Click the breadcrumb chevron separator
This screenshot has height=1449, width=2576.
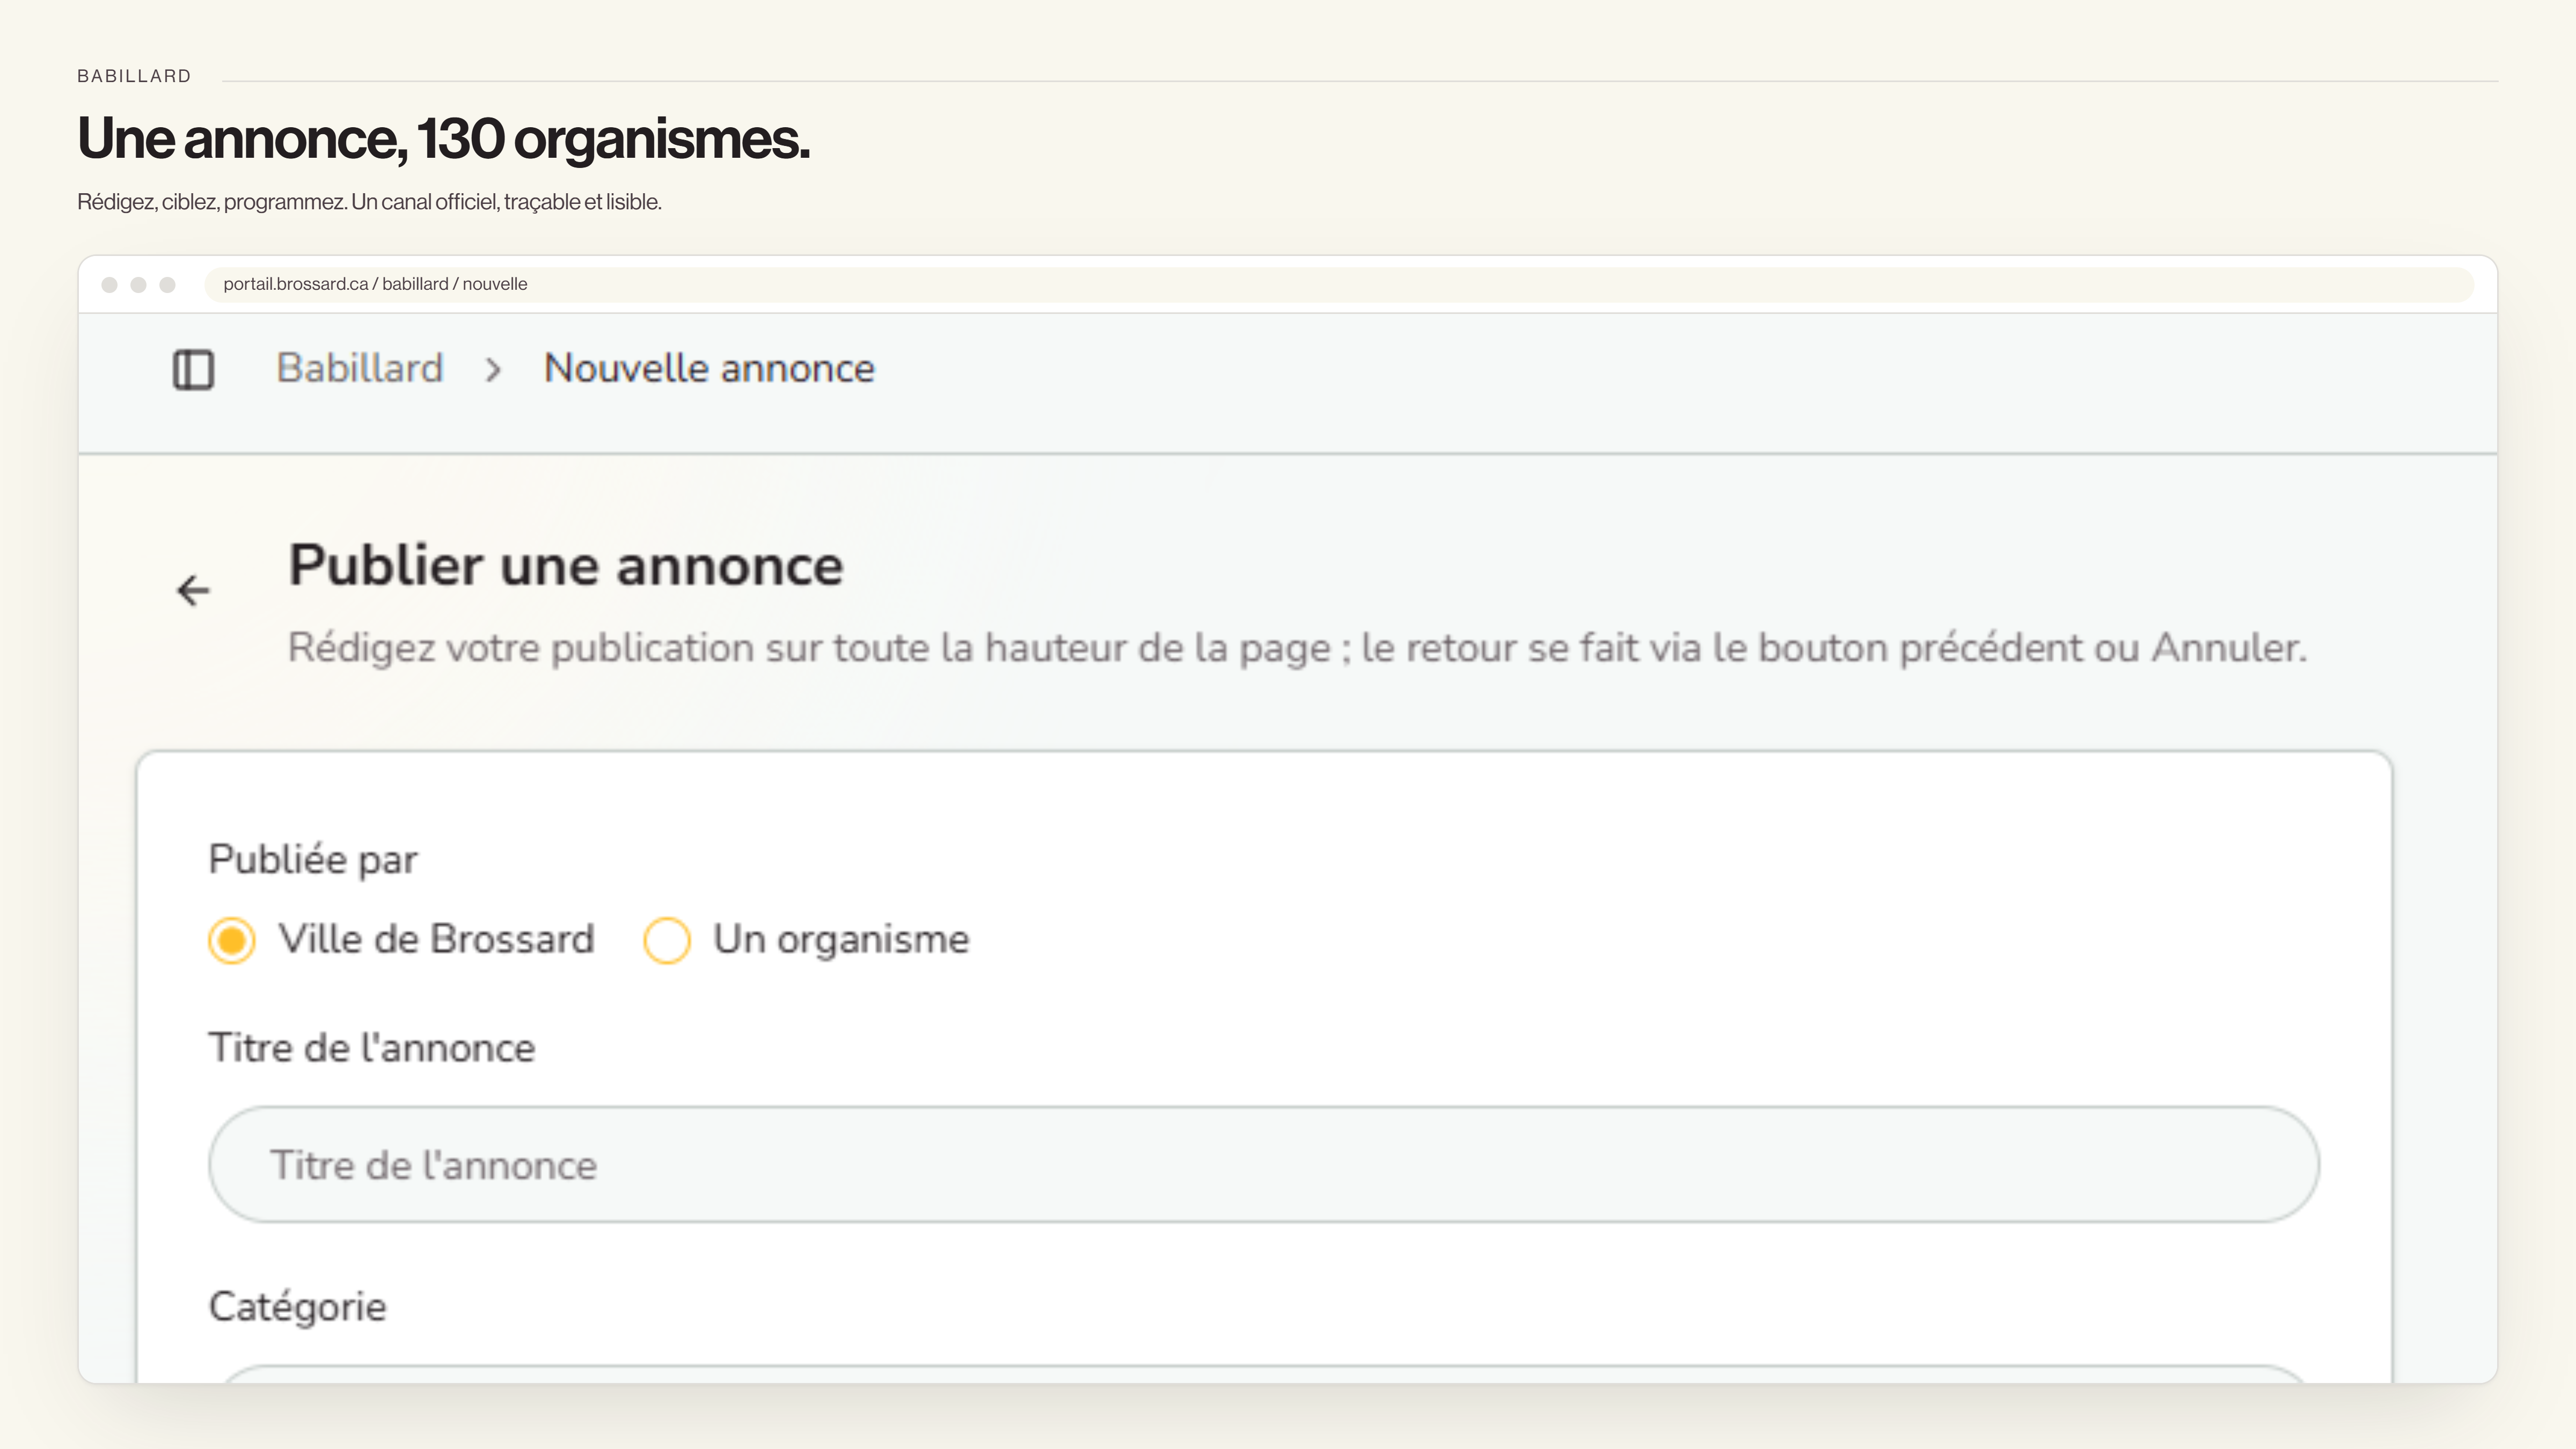pyautogui.click(x=493, y=370)
